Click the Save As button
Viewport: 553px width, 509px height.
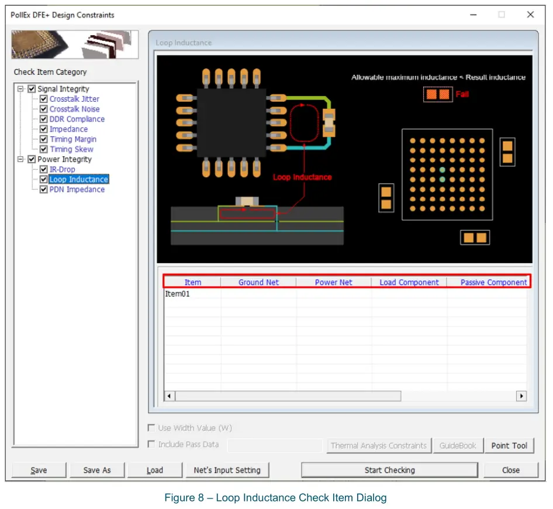tap(96, 470)
